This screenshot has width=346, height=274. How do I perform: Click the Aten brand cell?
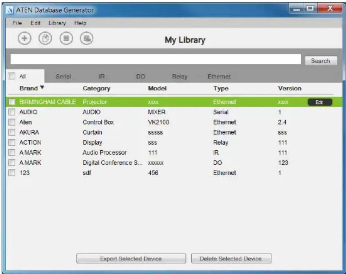coord(26,122)
